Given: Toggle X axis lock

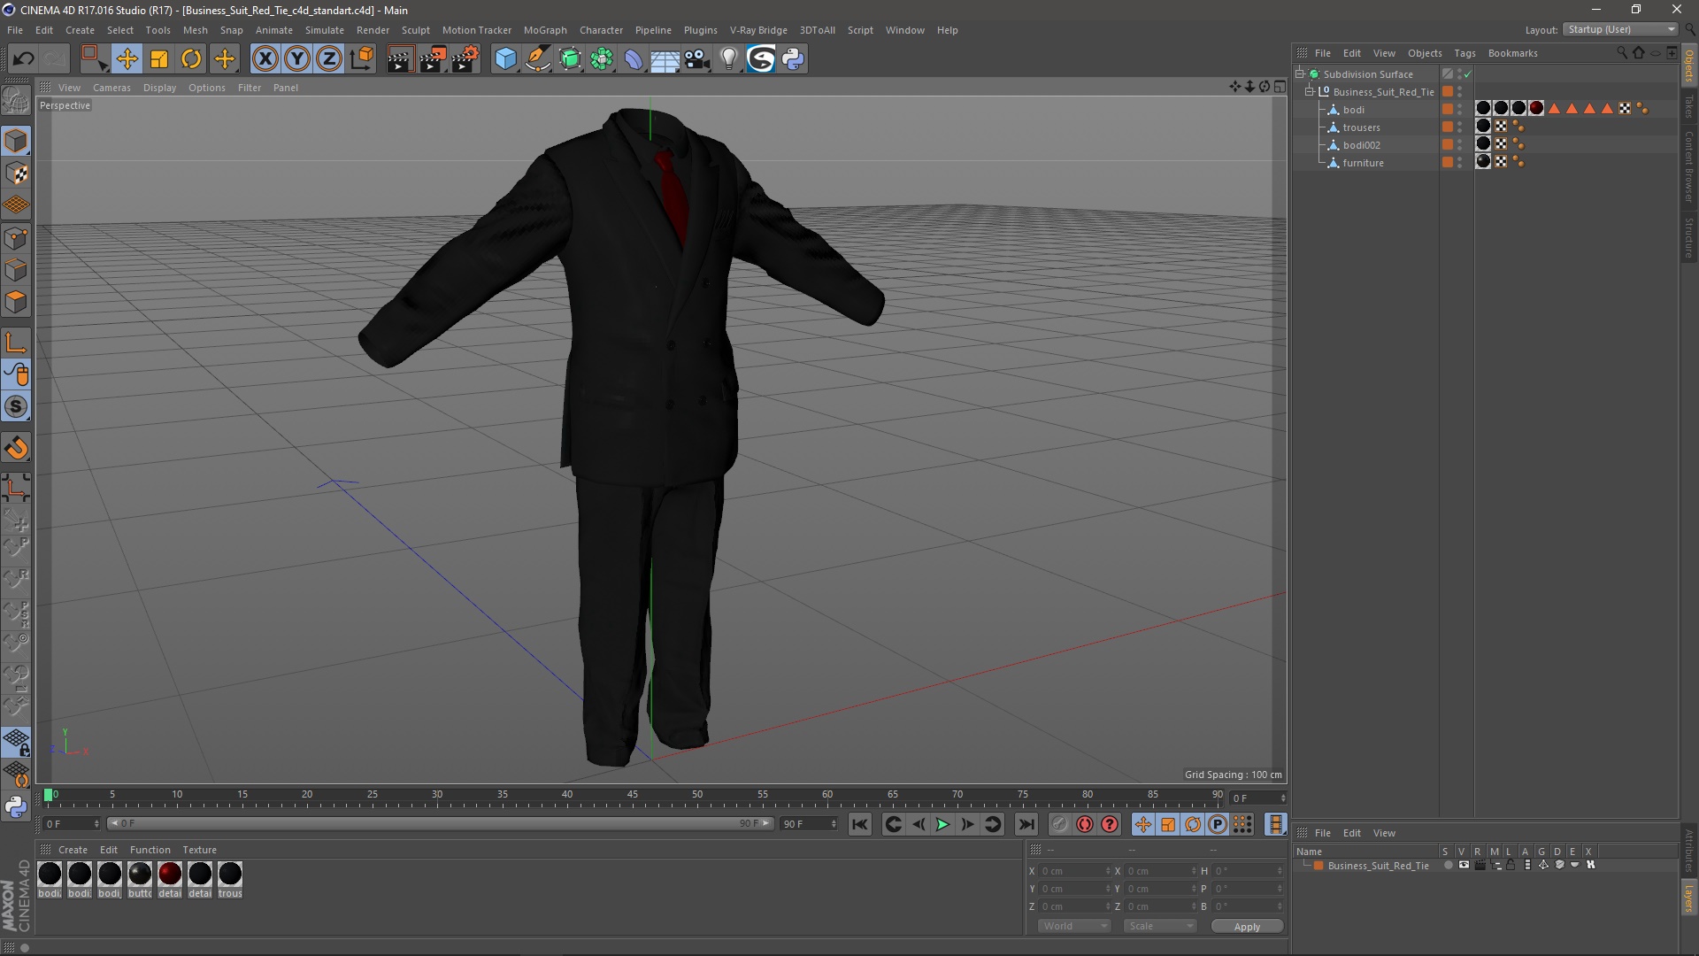Looking at the screenshot, I should [265, 59].
